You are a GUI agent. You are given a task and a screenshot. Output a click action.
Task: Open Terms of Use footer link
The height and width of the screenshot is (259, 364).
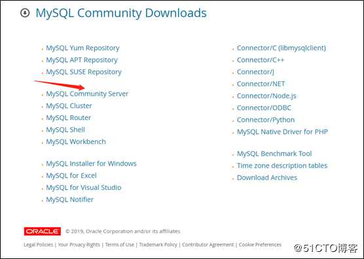pos(120,245)
